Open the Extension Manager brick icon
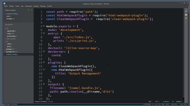 point(186,15)
